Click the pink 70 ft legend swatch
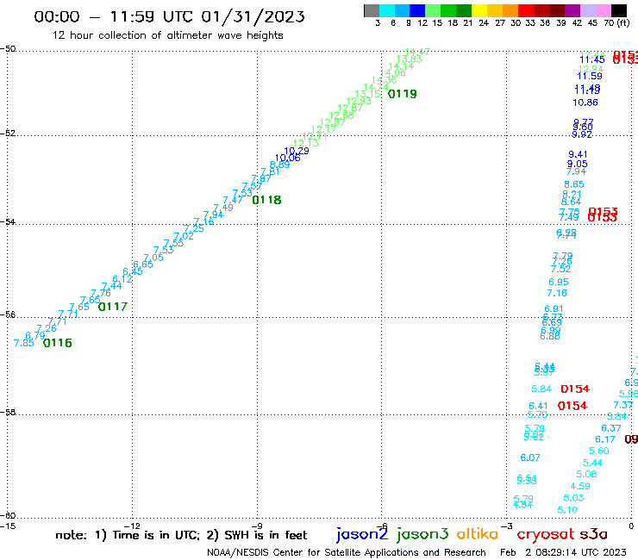Image resolution: width=638 pixels, height=560 pixels. pyautogui.click(x=603, y=10)
